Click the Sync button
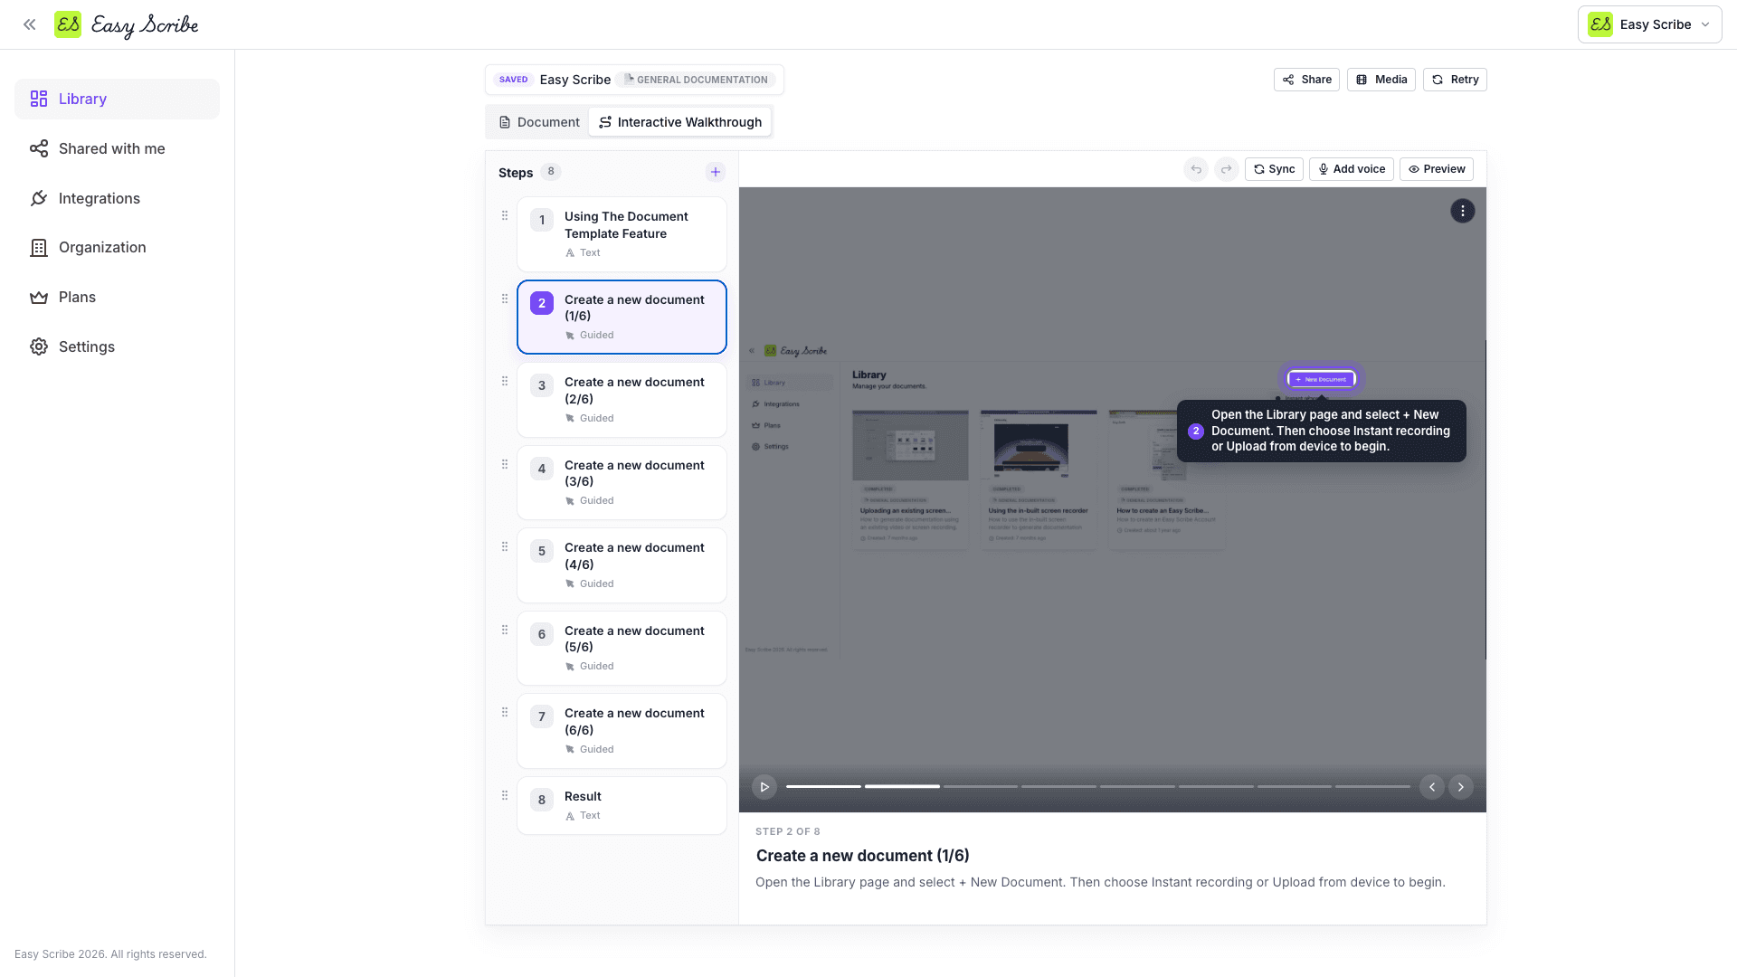Viewport: 1737px width, 977px height. (1274, 169)
